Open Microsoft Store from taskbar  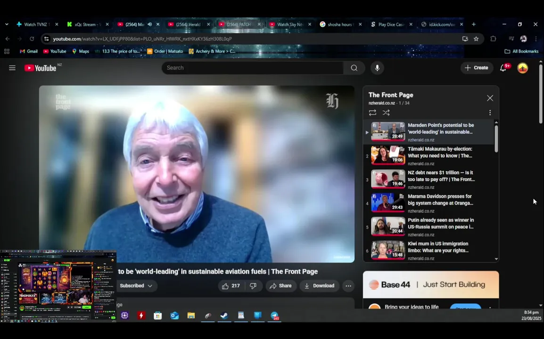coord(158,315)
